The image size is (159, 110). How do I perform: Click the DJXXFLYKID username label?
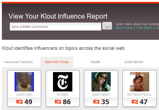24,94
